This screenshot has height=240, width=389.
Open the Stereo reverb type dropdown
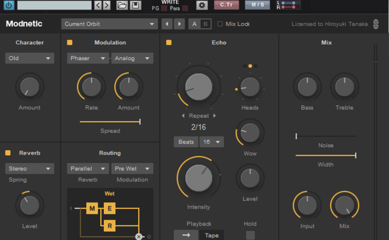(30, 168)
